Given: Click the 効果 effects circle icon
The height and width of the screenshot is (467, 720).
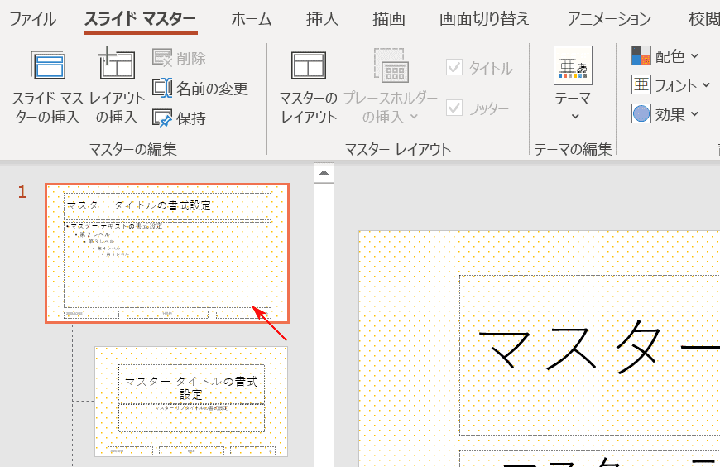Looking at the screenshot, I should pos(641,114).
